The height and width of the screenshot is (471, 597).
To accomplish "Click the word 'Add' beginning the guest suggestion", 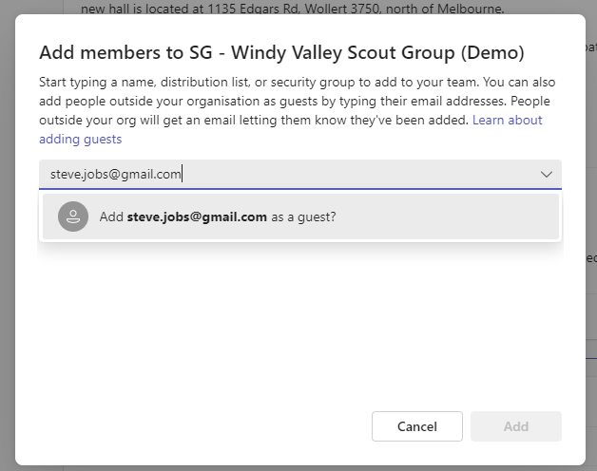I will (x=111, y=217).
